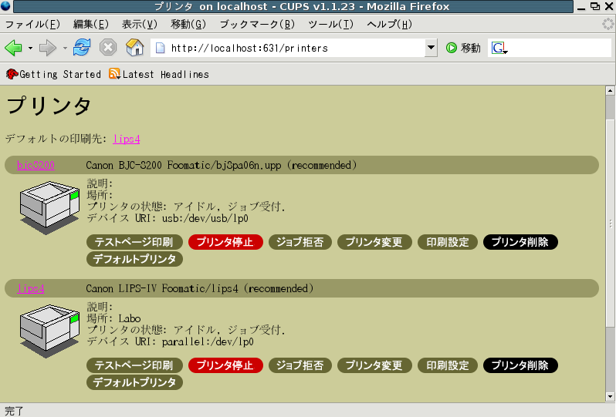Image resolution: width=616 pixels, height=417 pixels.
Task: Click the Firefox throbber activity icon
Action: [608, 25]
